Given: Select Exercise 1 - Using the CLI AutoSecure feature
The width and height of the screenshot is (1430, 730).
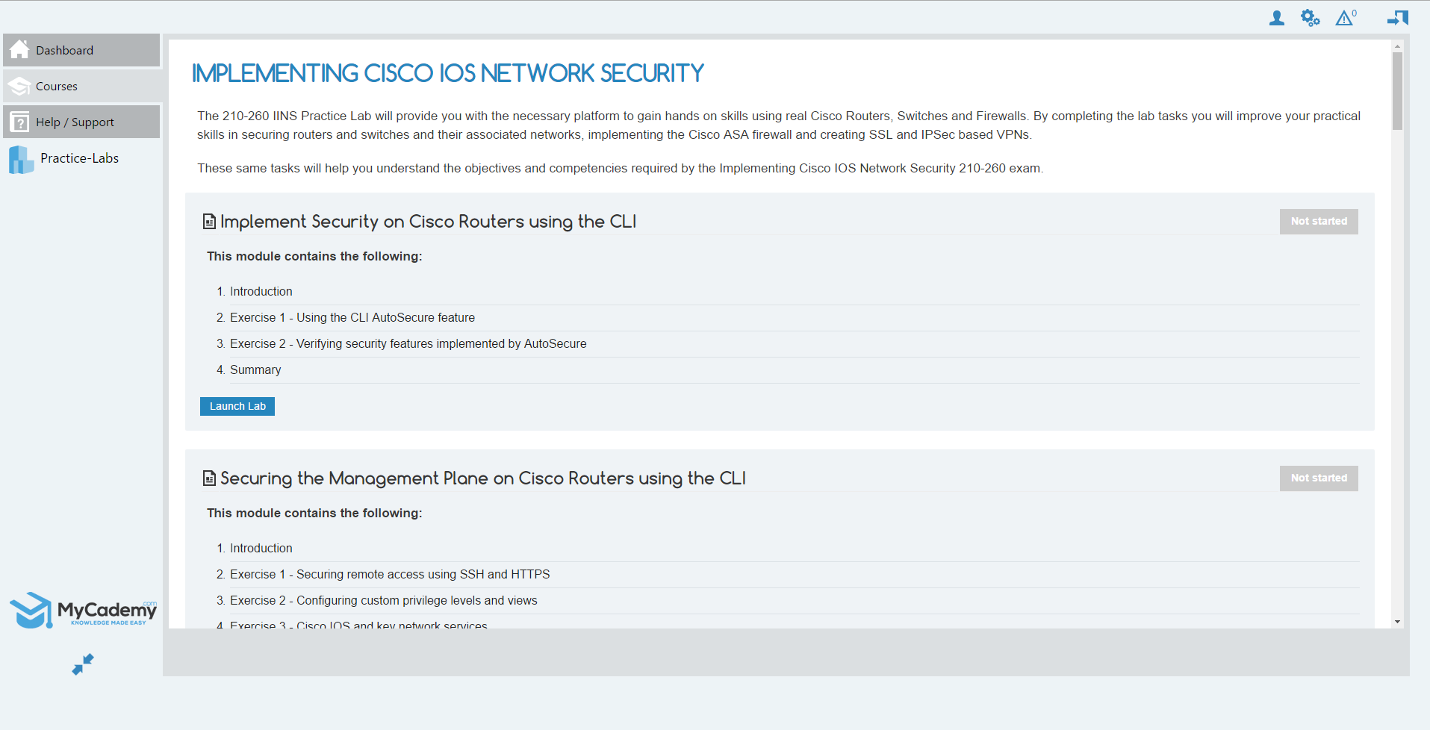Looking at the screenshot, I should click(x=352, y=317).
